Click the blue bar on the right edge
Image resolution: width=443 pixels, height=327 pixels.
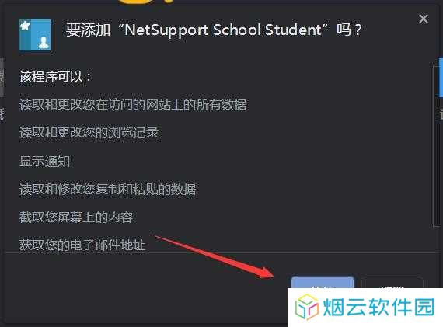441,78
